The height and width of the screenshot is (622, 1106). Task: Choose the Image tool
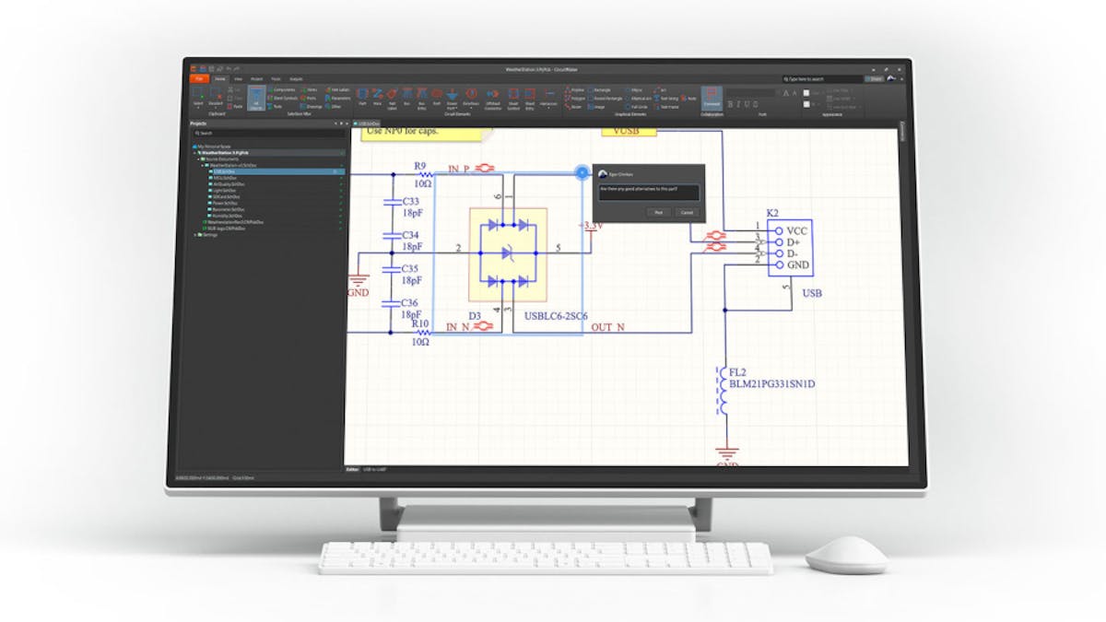[x=595, y=107]
